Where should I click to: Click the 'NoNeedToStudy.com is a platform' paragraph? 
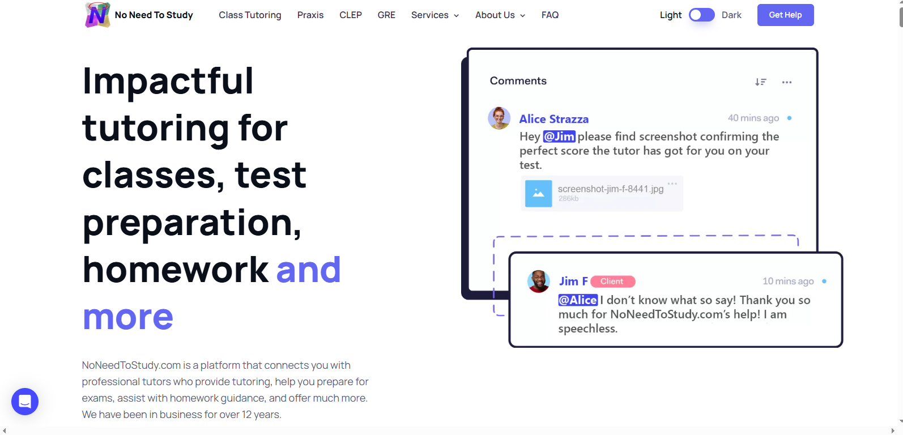click(x=225, y=390)
